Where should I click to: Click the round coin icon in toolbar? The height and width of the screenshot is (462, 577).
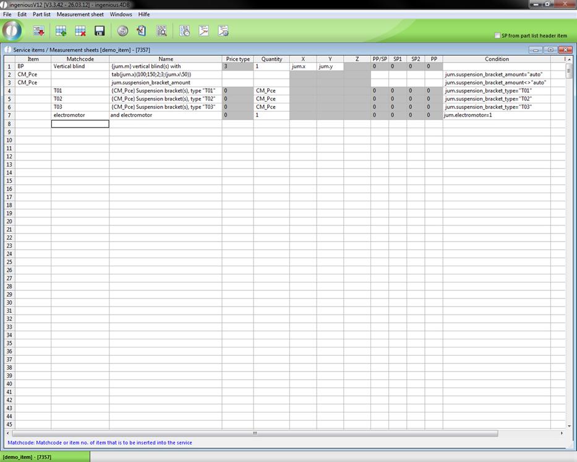(122, 31)
